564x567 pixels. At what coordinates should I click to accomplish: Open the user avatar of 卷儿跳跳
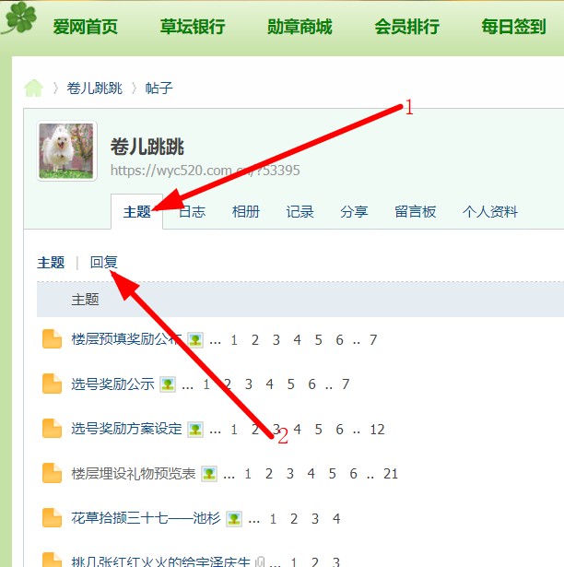coord(66,151)
